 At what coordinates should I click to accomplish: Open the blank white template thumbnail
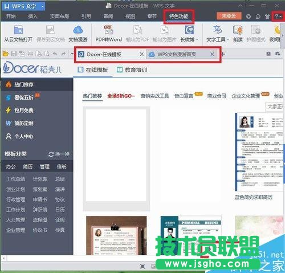(116, 155)
